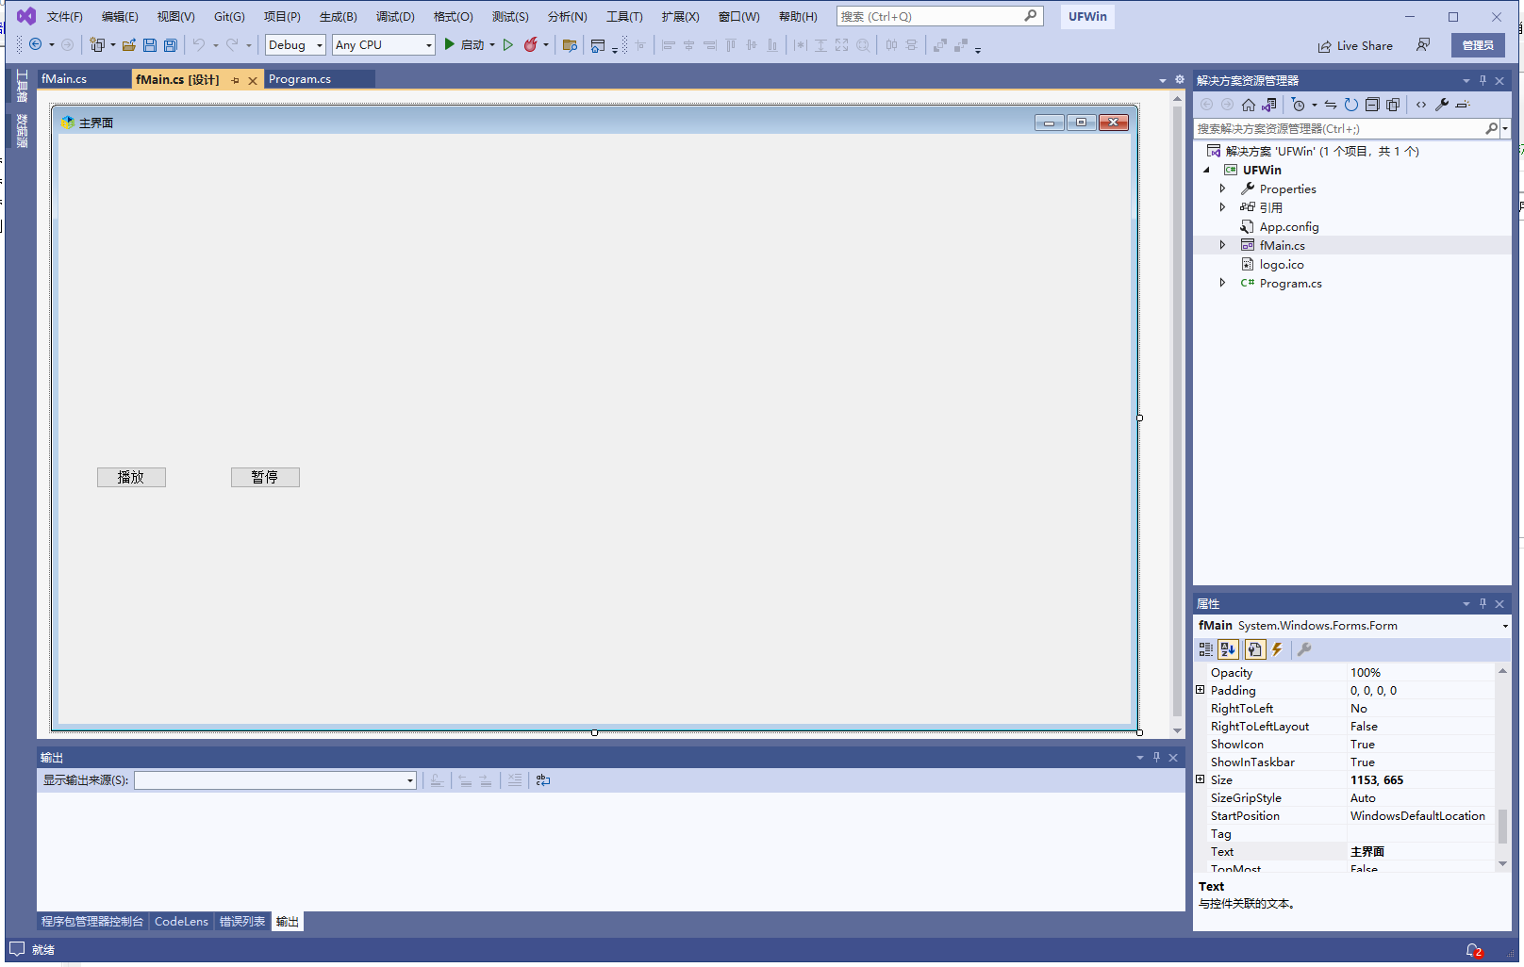Start debugging with the green 启动 arrow
This screenshot has width=1524, height=967.
point(450,44)
